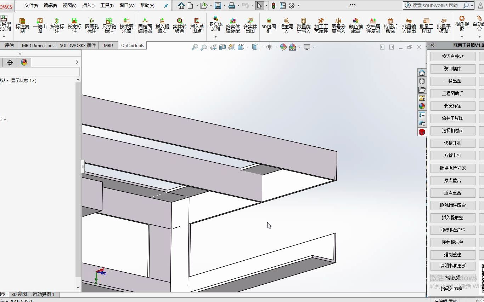Click the 一键出图 ribbon tool
The width and height of the screenshot is (484, 302).
click(x=40, y=25)
